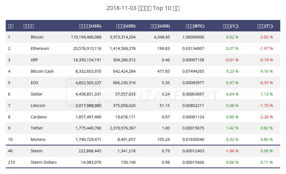Click XRP's BTC price "0.00007158"
Viewport: 286px width, 174px height.
click(x=193, y=60)
